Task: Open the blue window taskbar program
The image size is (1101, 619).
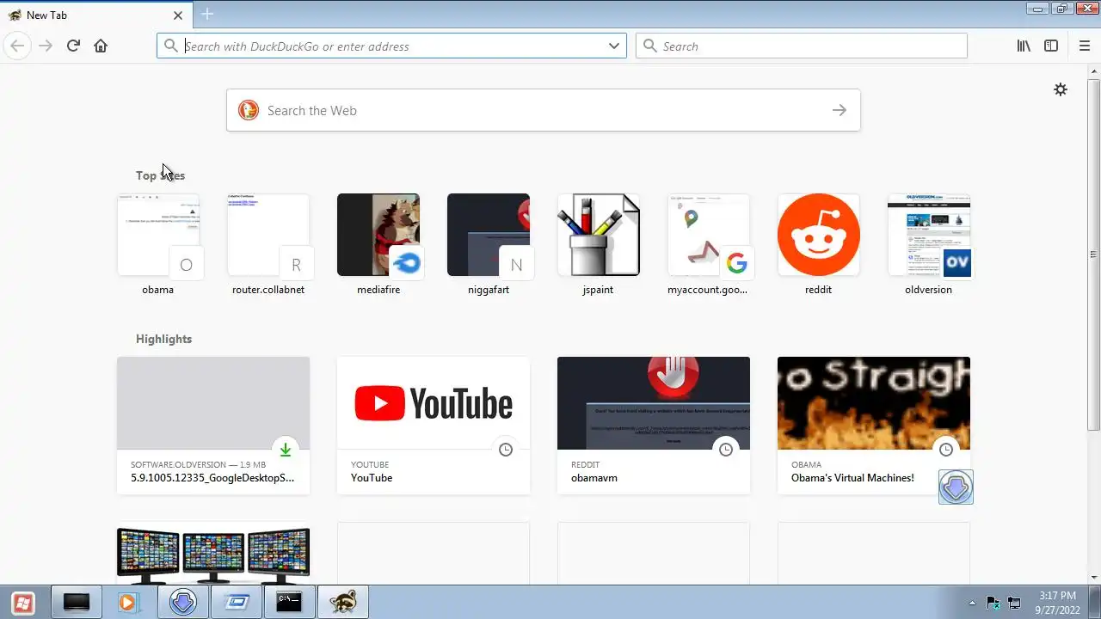Action: [236, 603]
